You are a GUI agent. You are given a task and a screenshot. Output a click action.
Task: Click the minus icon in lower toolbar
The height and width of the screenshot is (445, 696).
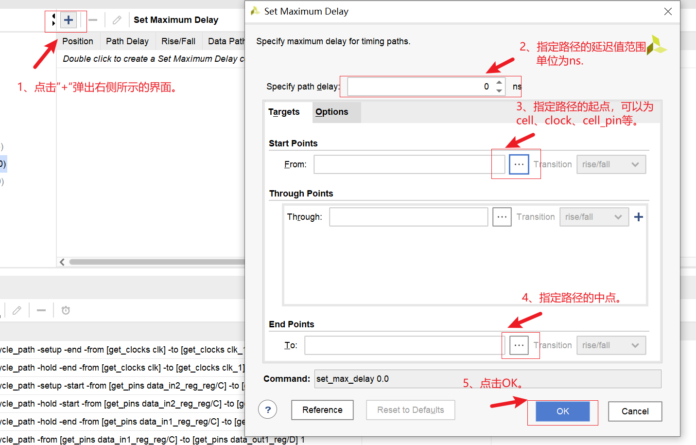(41, 310)
